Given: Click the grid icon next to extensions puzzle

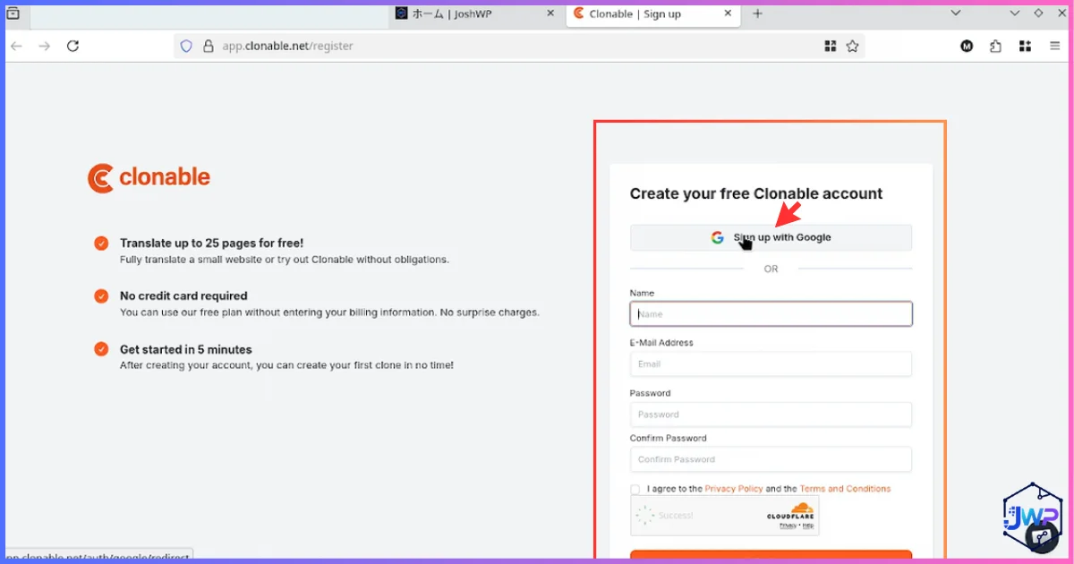Looking at the screenshot, I should tap(1026, 47).
